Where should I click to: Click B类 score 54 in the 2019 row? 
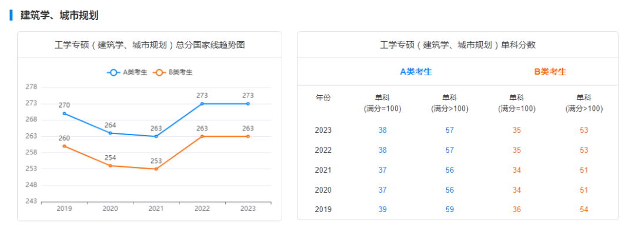coord(584,210)
